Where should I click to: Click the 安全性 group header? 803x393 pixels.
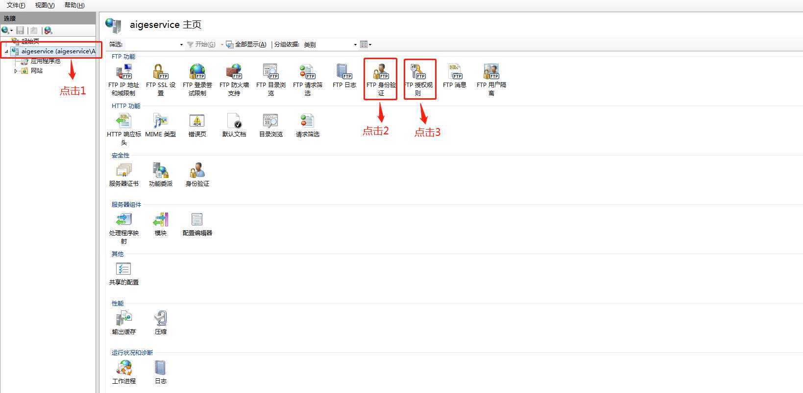point(121,155)
